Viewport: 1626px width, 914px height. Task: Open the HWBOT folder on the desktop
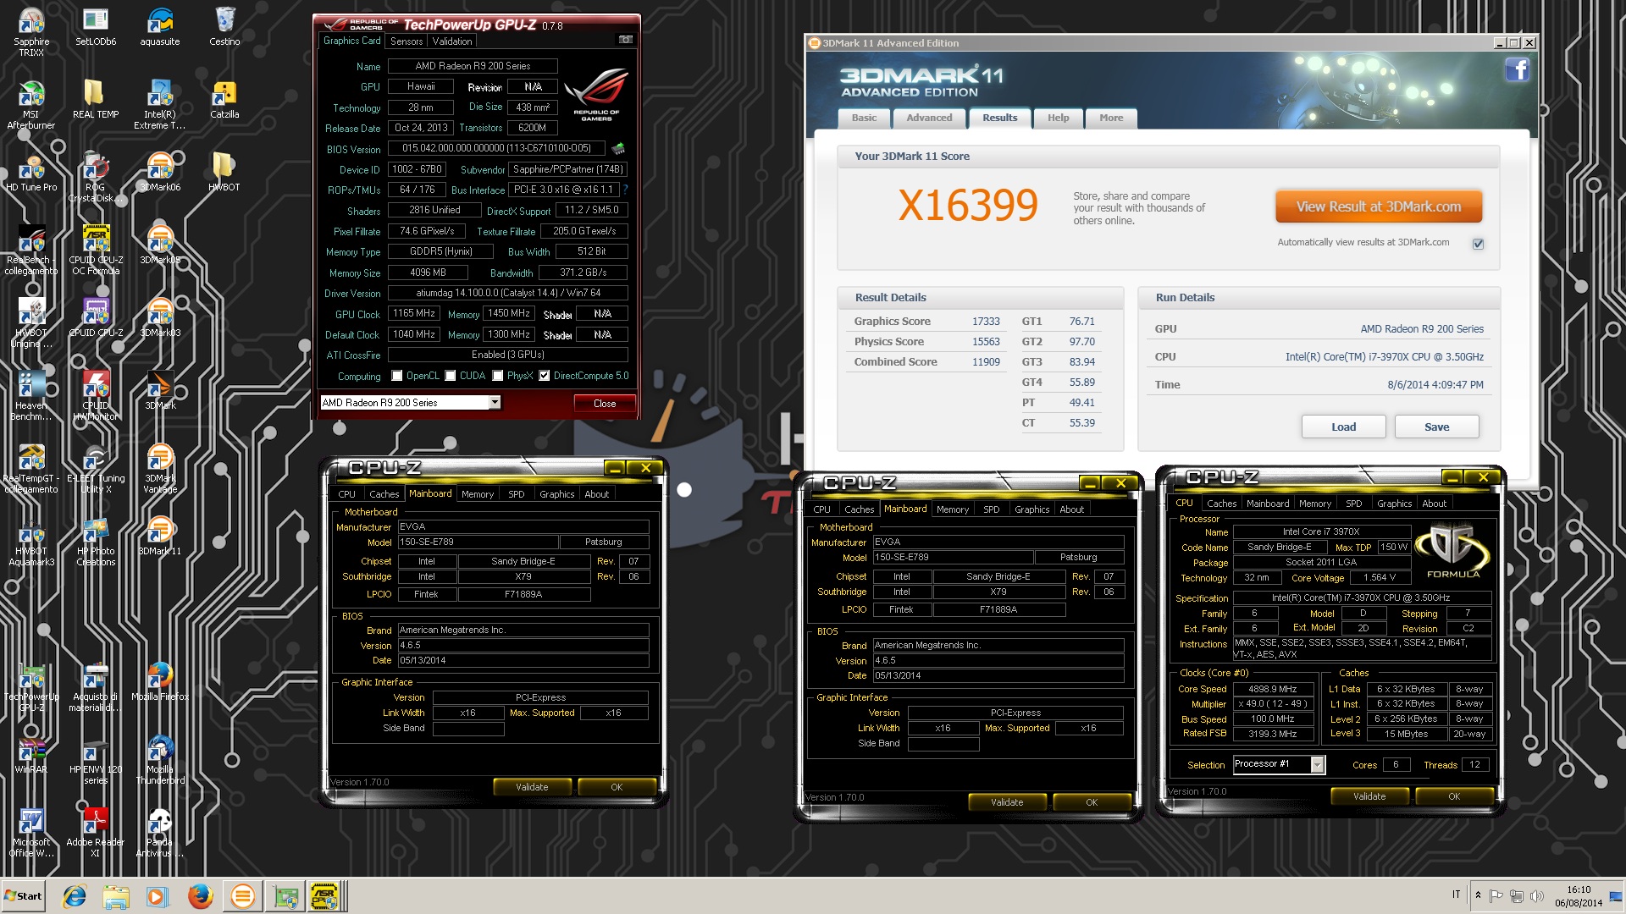(x=224, y=173)
